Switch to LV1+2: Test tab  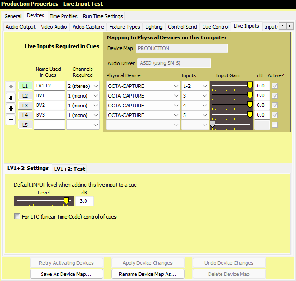coord(69,169)
